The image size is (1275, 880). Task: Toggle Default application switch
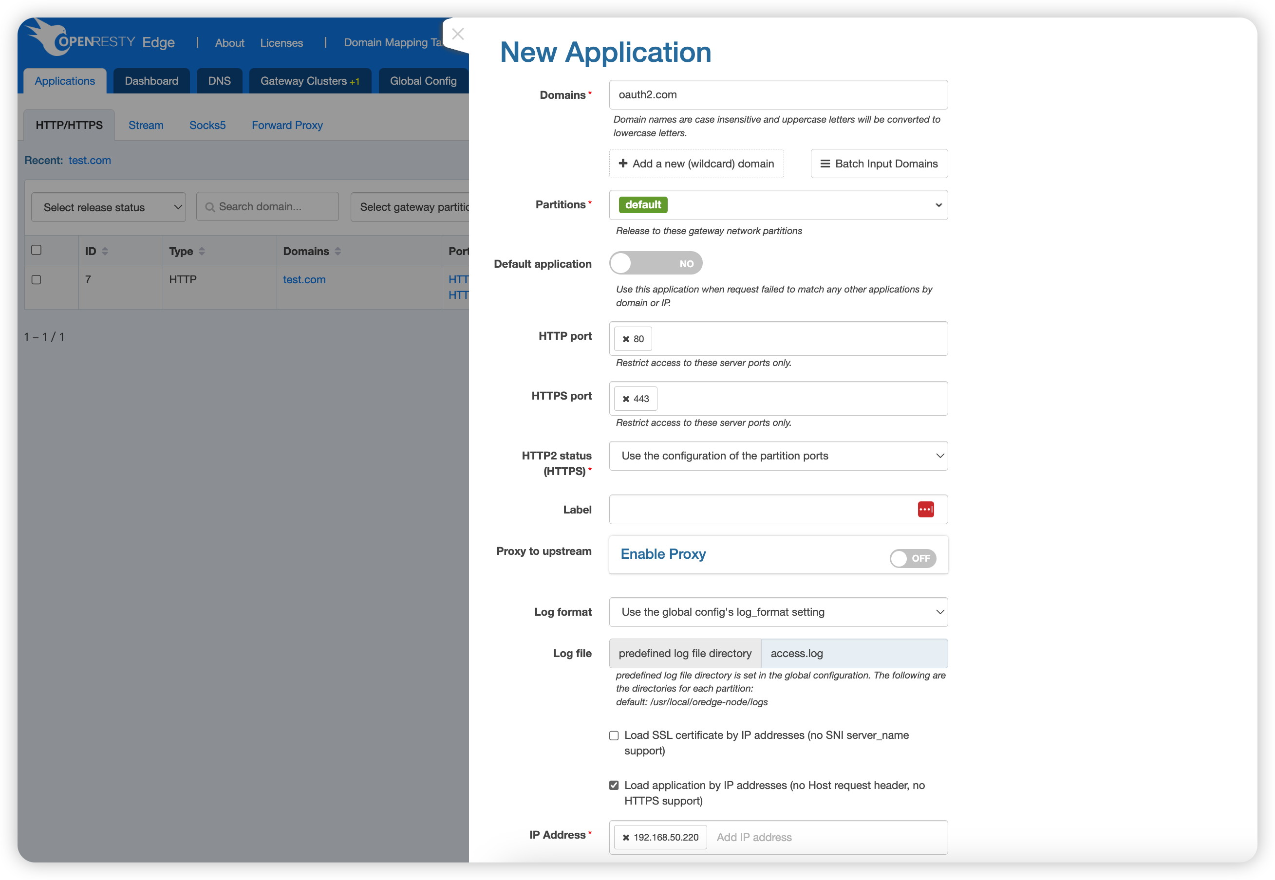(x=656, y=263)
